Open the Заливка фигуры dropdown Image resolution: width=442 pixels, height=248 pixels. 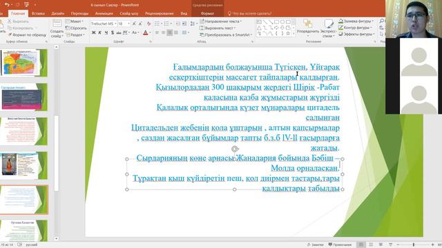click(356, 21)
